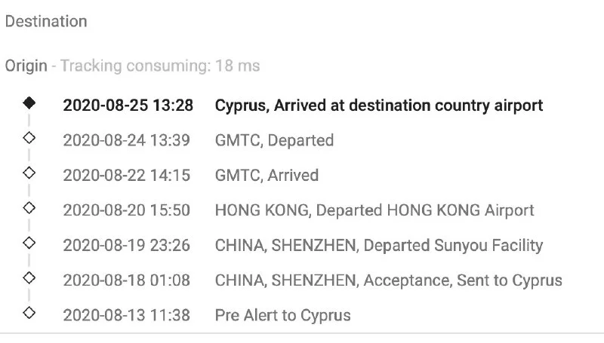Screen dimensions: 604x343
Task: Click the filled diamond marker for latest event
Action: 29,103
